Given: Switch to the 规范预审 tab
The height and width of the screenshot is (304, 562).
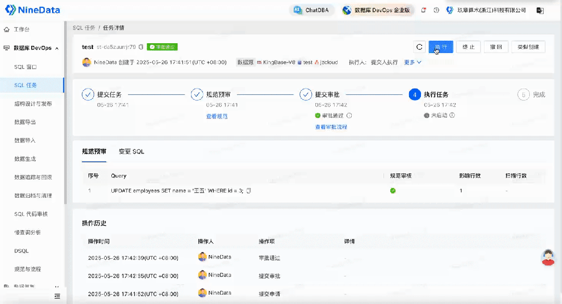Looking at the screenshot, I should (x=94, y=151).
